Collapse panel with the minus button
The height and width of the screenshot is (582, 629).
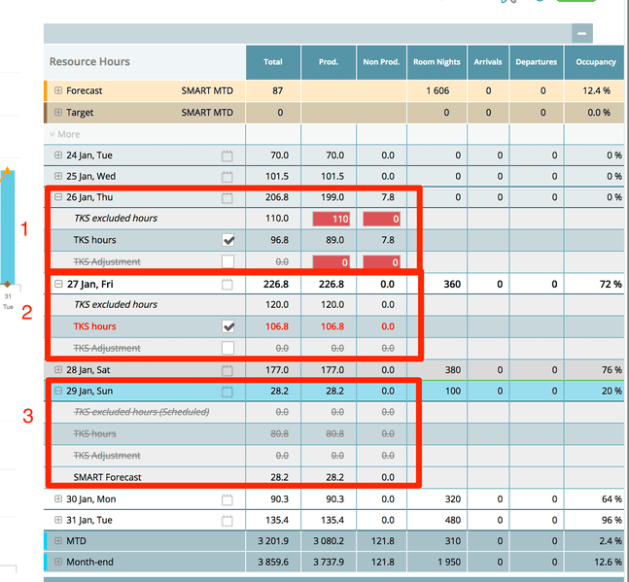click(581, 33)
